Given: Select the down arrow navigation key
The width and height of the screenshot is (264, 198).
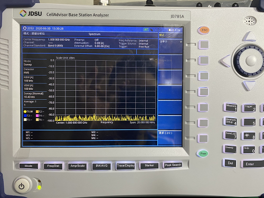Looking at the screenshot, I should tap(249, 86).
